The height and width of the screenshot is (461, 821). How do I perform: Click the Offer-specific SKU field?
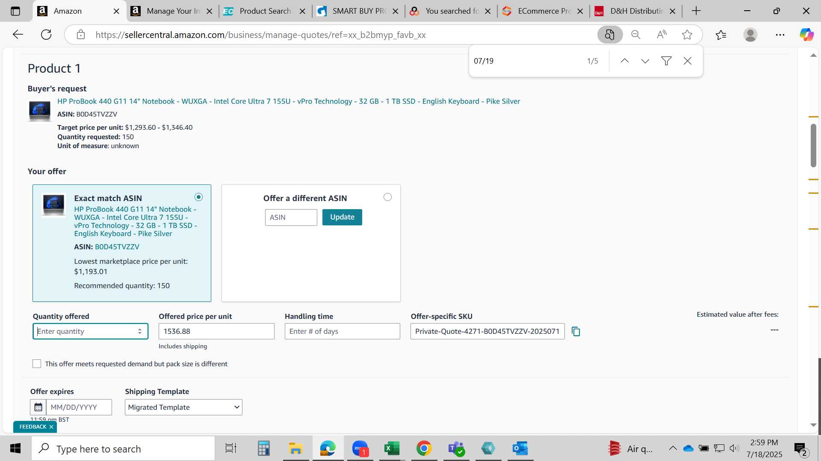tap(487, 332)
